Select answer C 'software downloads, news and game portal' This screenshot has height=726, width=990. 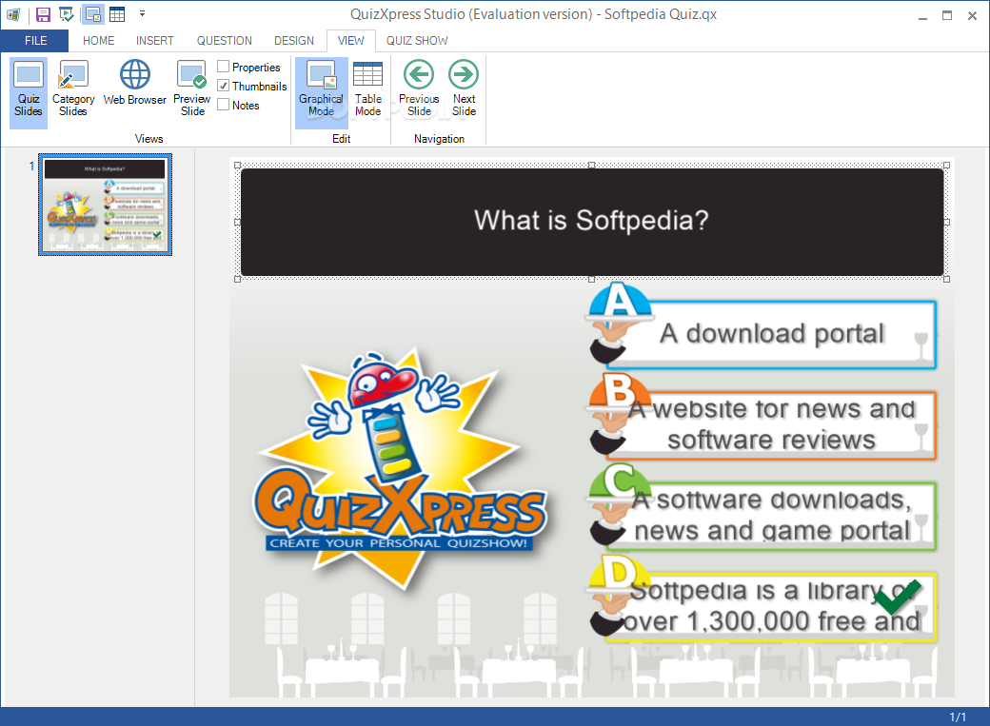tap(771, 516)
